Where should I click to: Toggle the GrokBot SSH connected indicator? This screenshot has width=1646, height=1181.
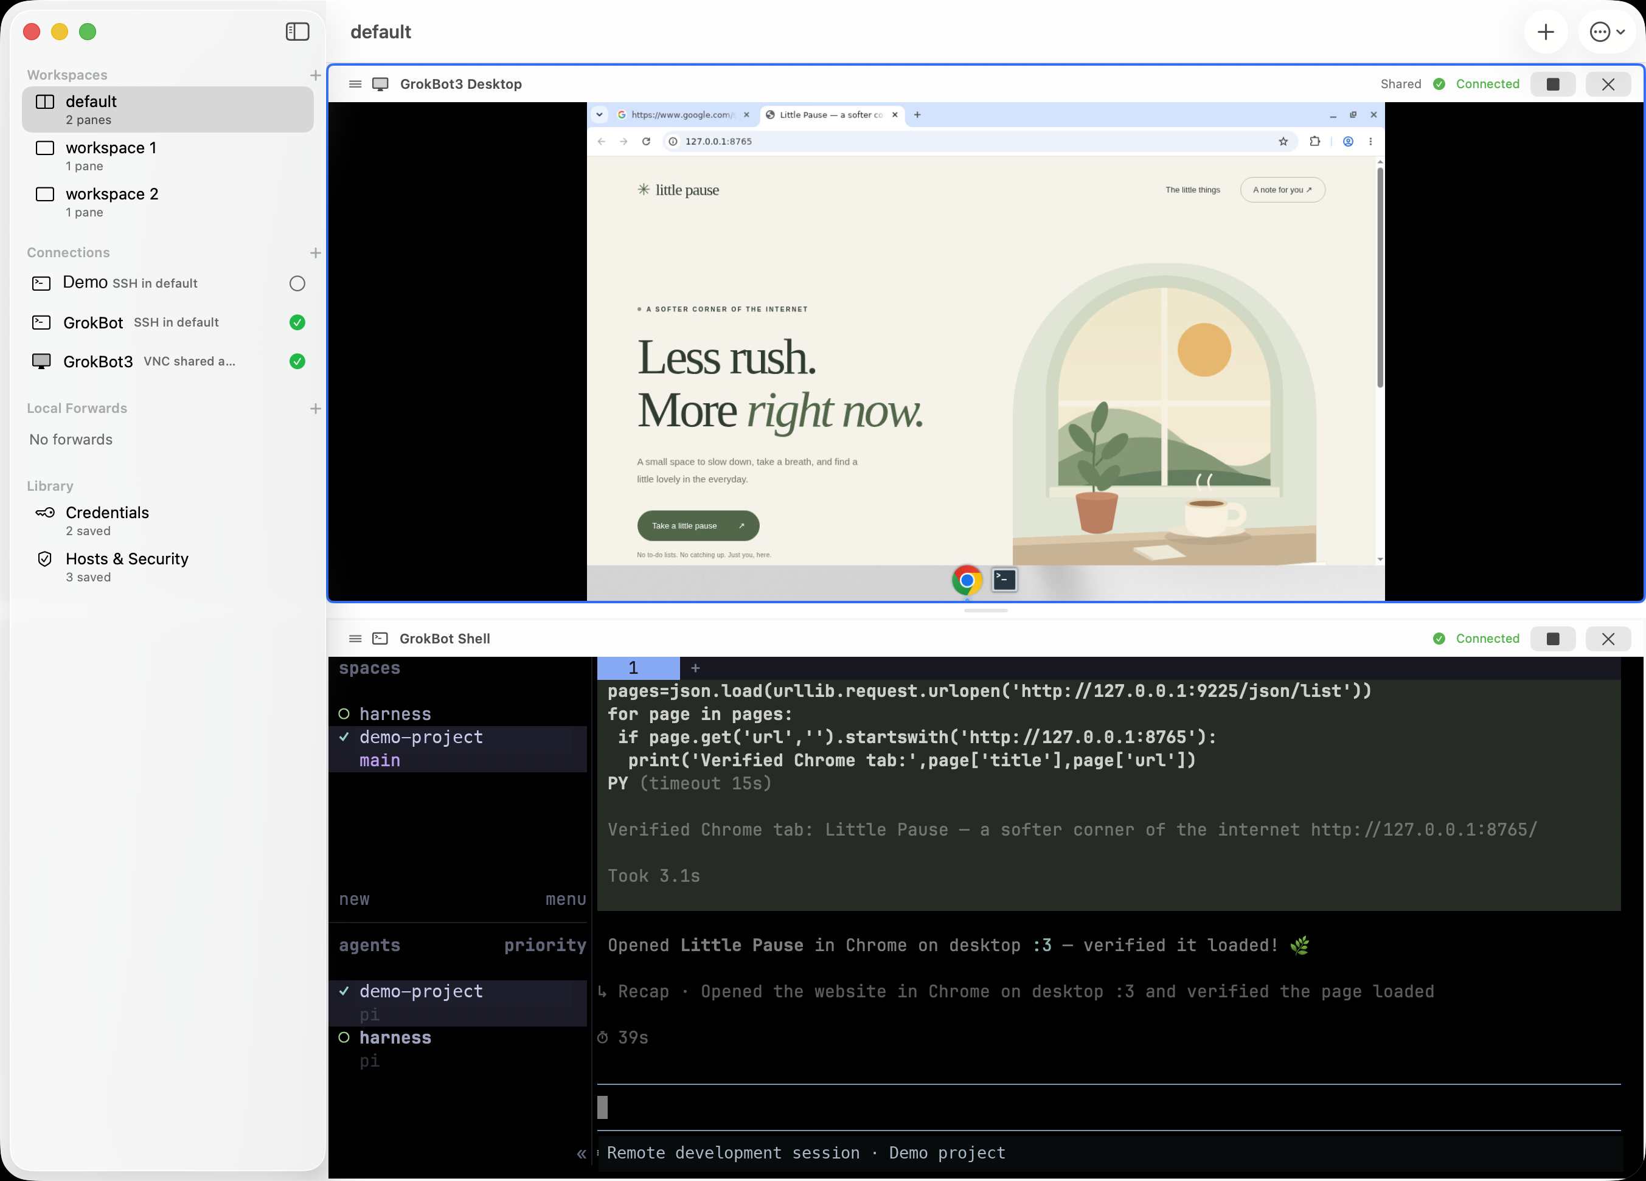coord(297,322)
